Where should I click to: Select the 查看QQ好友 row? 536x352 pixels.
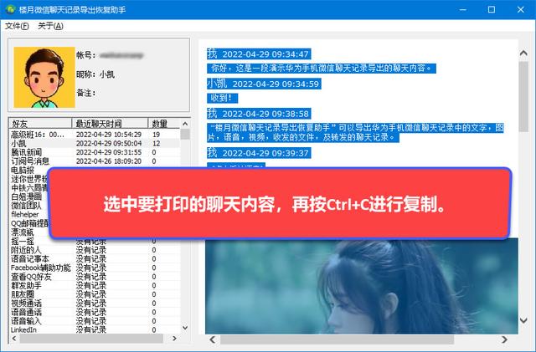coord(95,277)
